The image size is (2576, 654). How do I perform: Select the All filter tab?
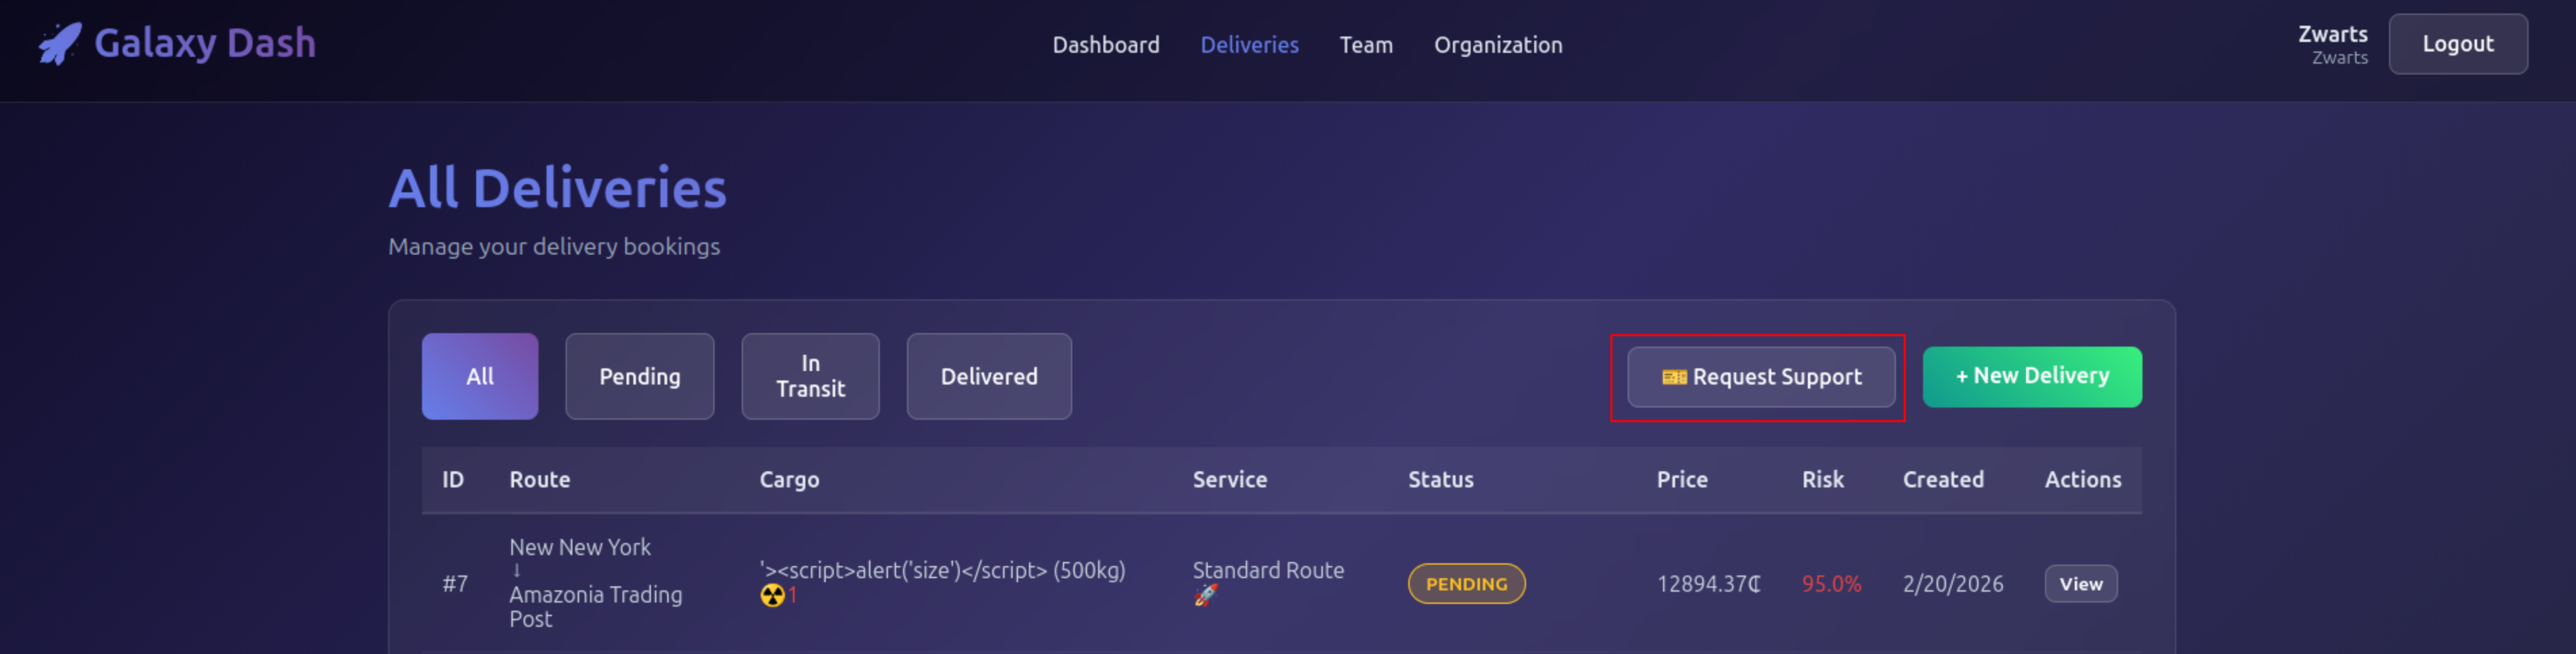tap(479, 376)
